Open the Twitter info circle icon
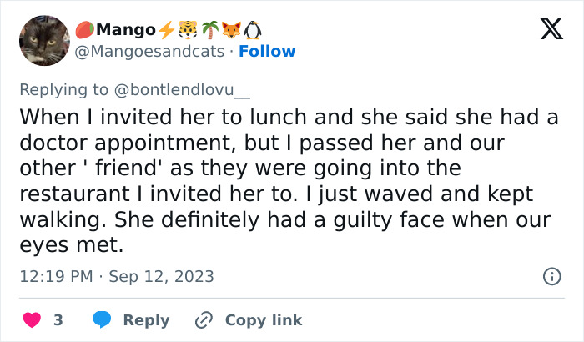 (551, 275)
